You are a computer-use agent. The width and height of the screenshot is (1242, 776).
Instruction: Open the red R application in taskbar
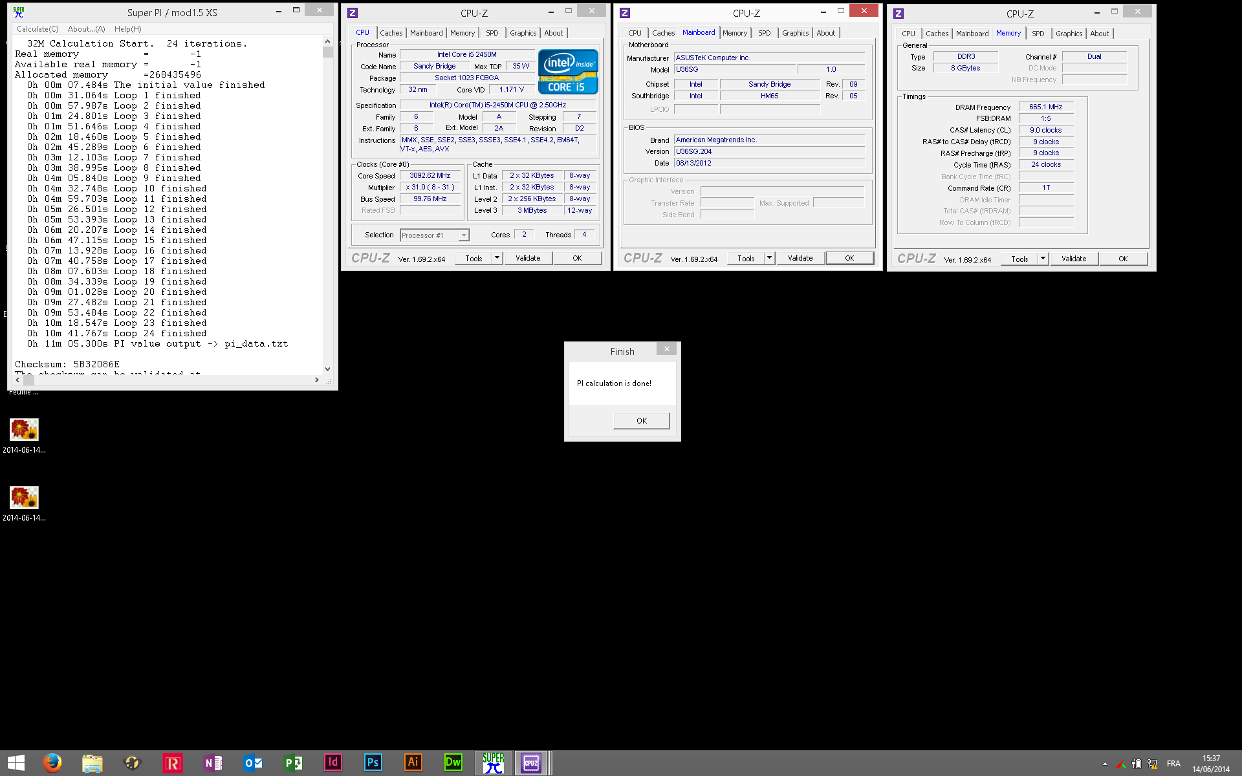172,763
